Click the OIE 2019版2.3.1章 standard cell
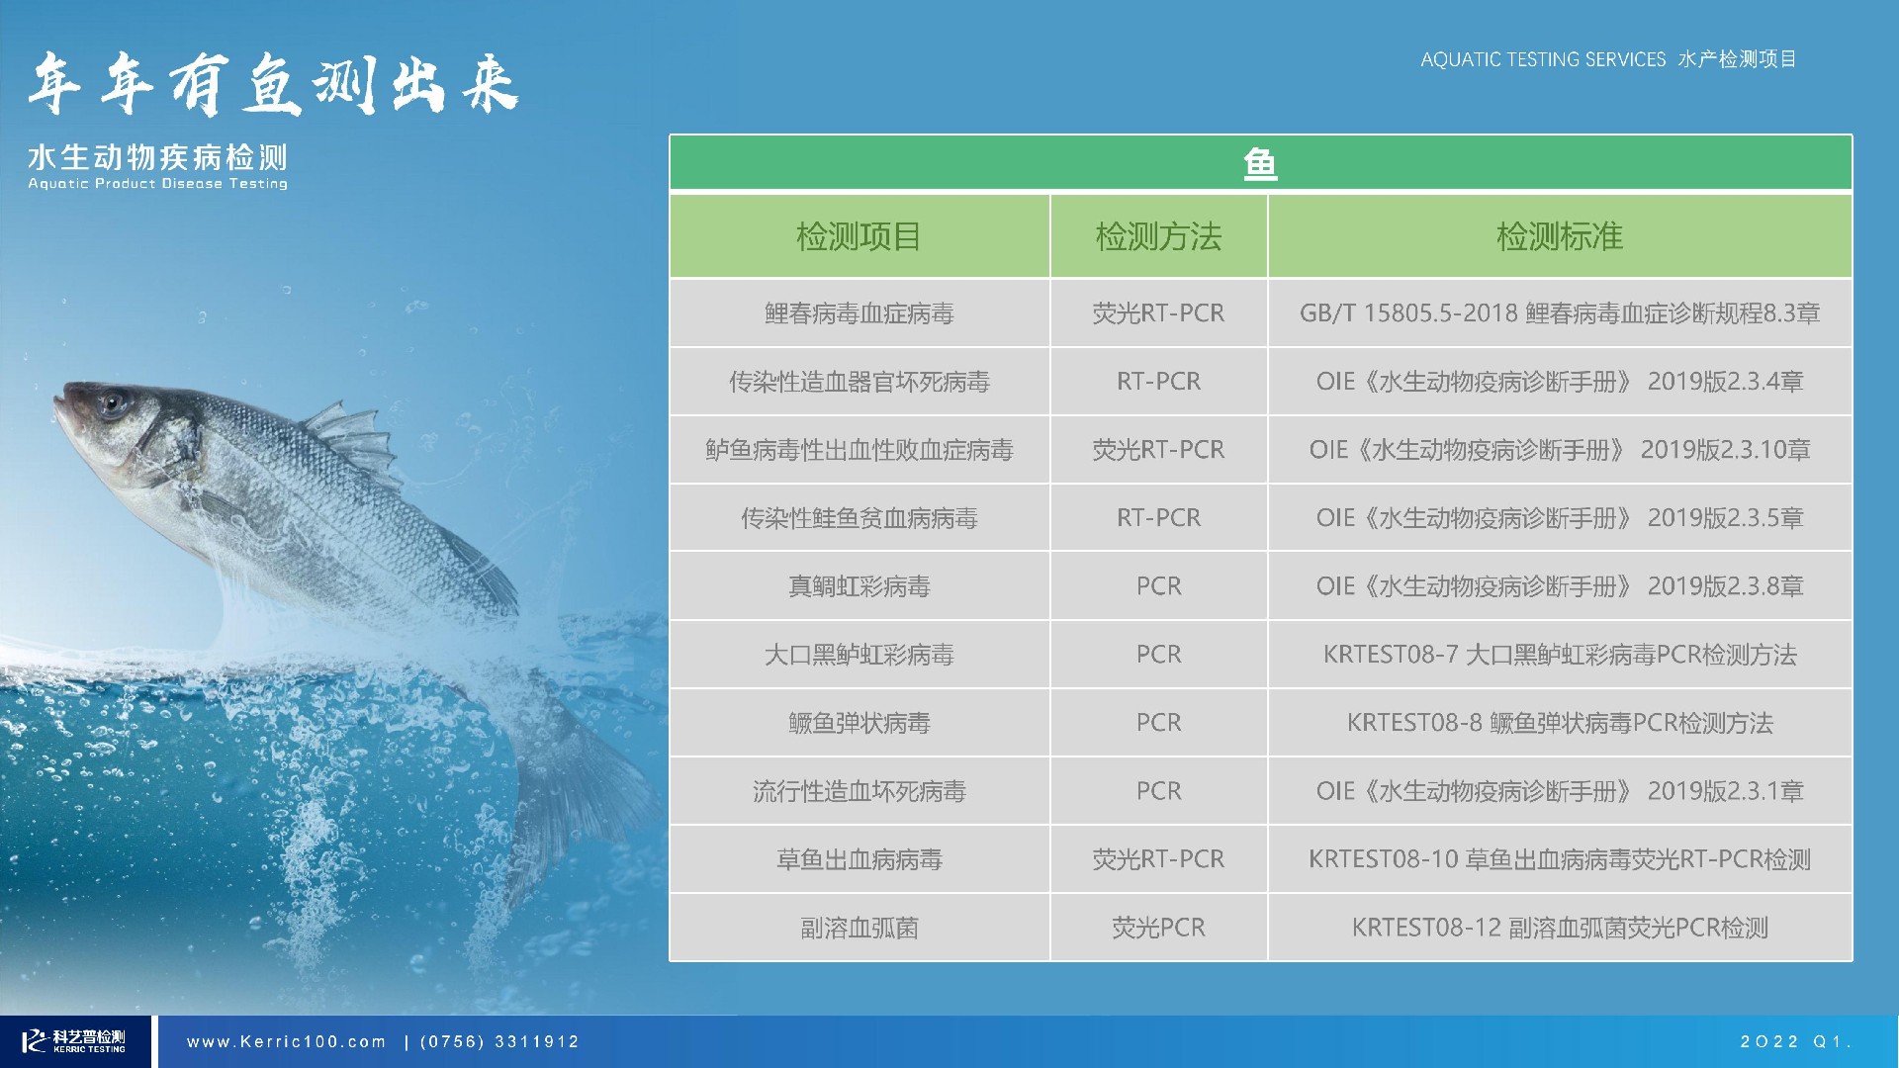Viewport: 1899px width, 1068px height. coord(1560,791)
